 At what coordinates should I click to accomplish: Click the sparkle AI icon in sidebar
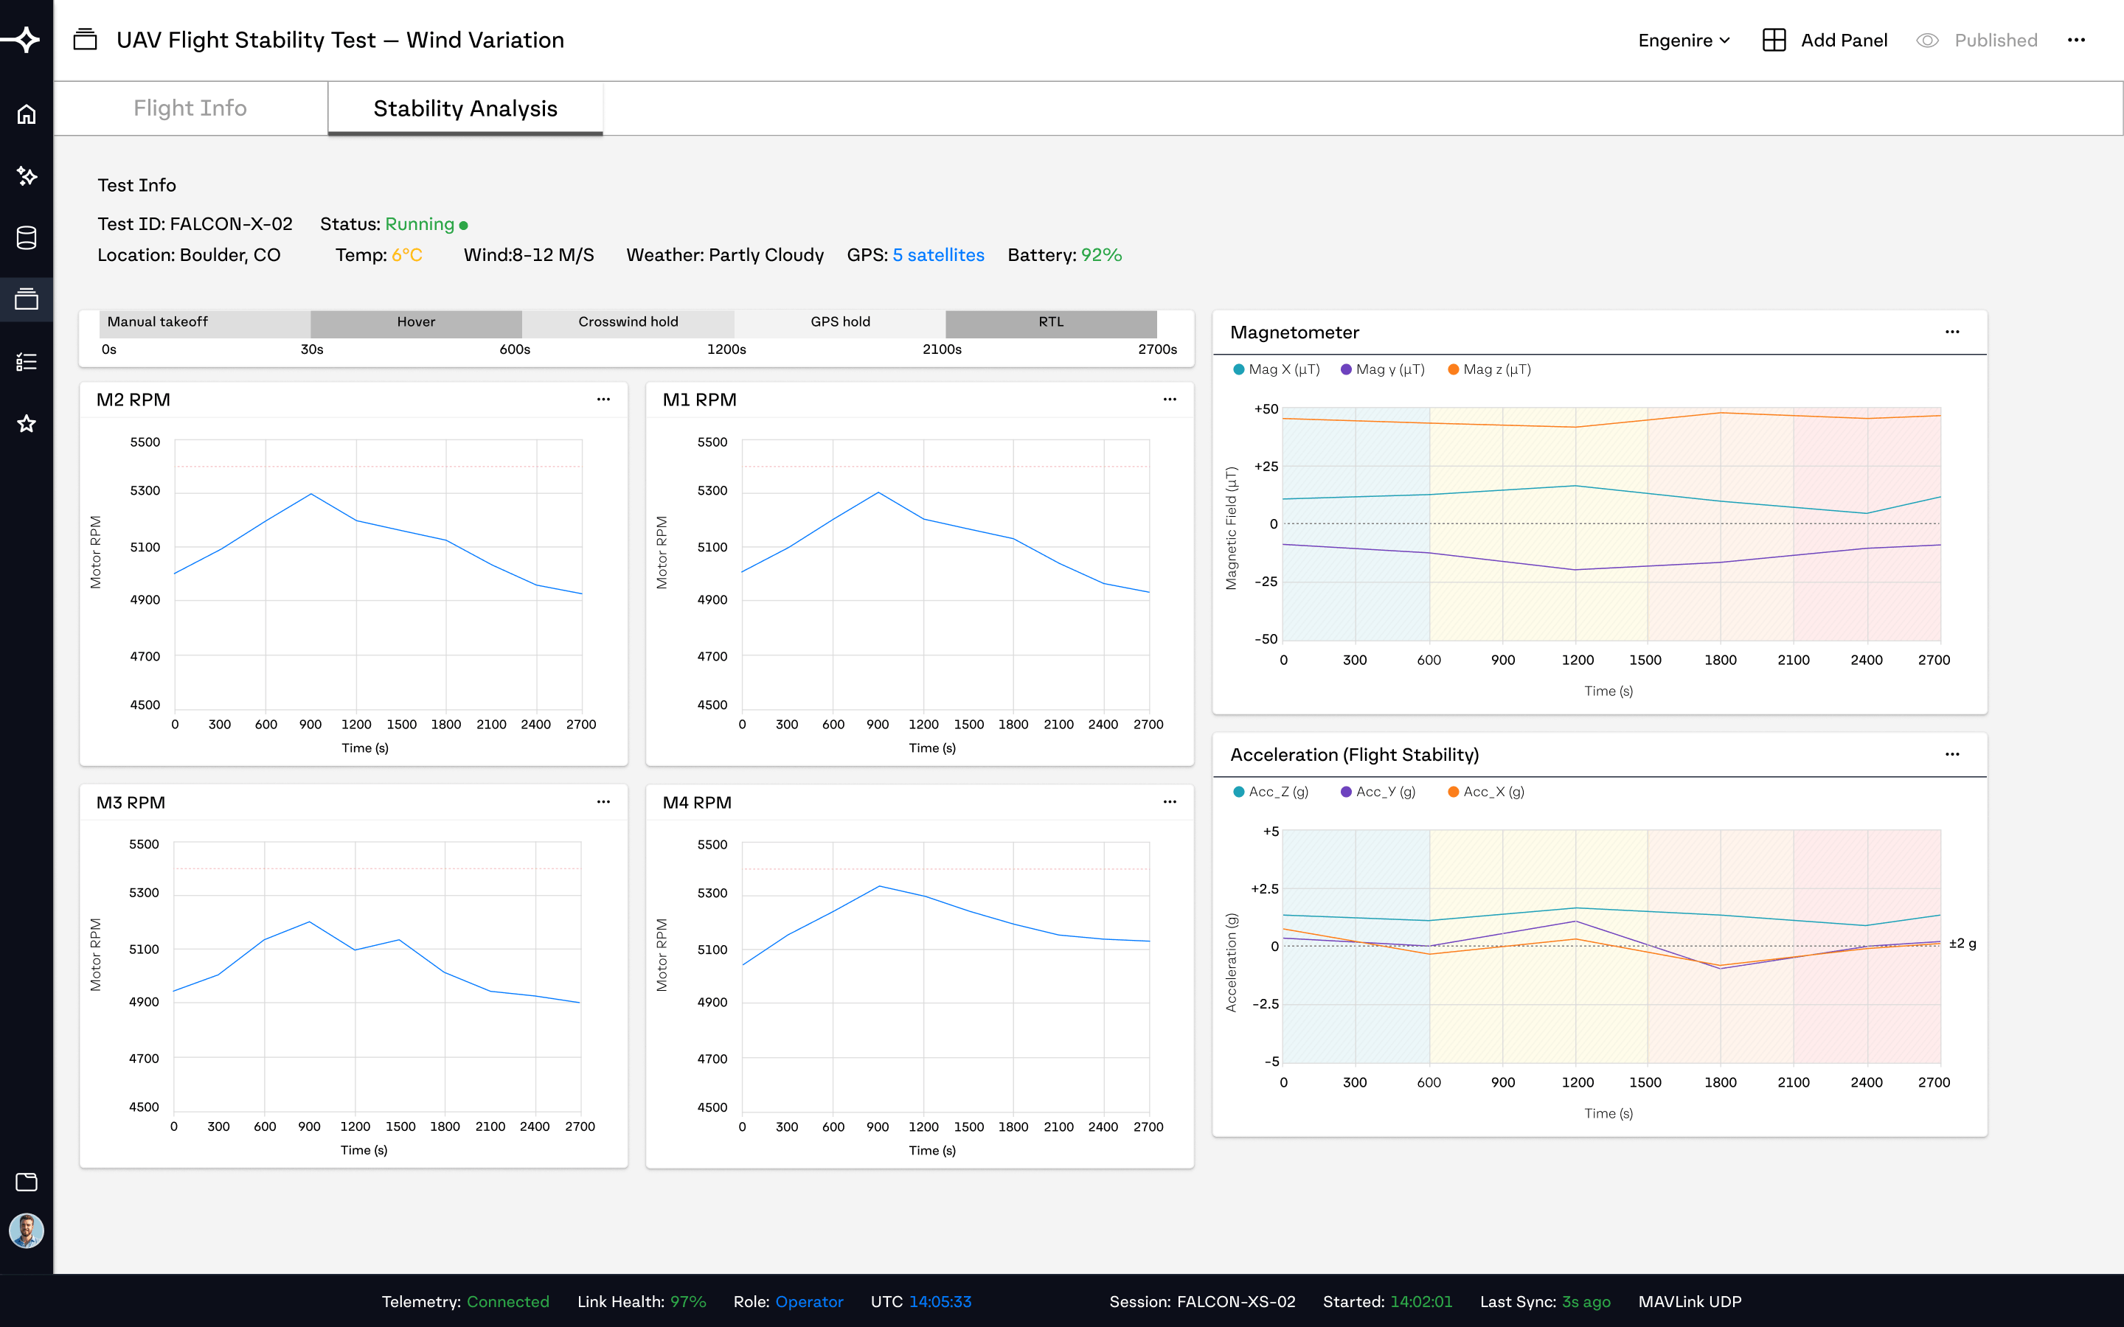point(27,176)
